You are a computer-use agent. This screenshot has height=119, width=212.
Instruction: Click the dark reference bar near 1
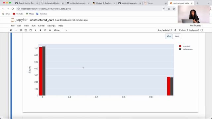point(172,86)
